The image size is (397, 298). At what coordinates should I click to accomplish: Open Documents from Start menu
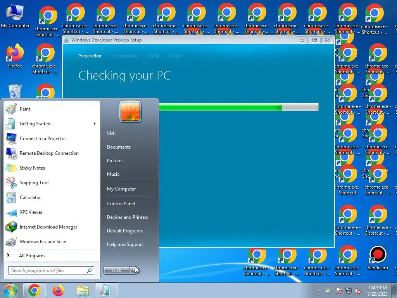point(119,147)
